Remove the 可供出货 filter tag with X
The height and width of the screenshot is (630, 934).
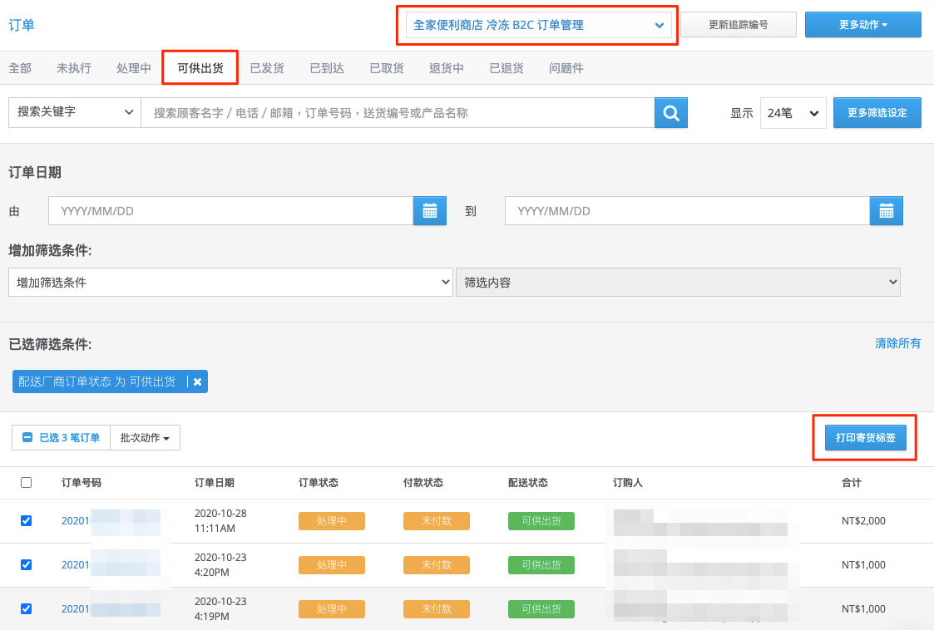(197, 381)
